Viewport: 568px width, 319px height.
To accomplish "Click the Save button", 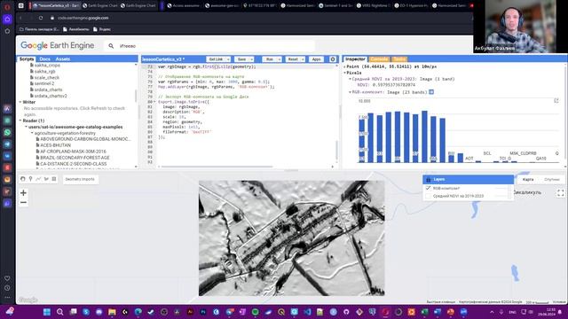I will pyautogui.click(x=241, y=59).
